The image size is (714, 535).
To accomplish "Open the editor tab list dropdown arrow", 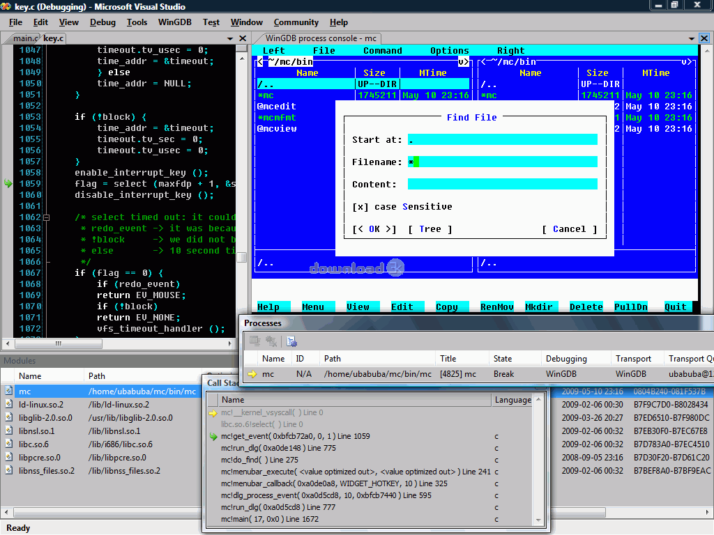I will [230, 39].
